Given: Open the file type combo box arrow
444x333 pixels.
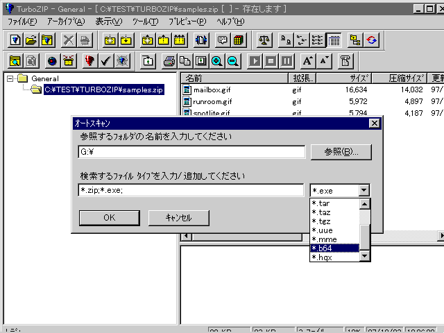Looking at the screenshot, I should tap(364, 190).
